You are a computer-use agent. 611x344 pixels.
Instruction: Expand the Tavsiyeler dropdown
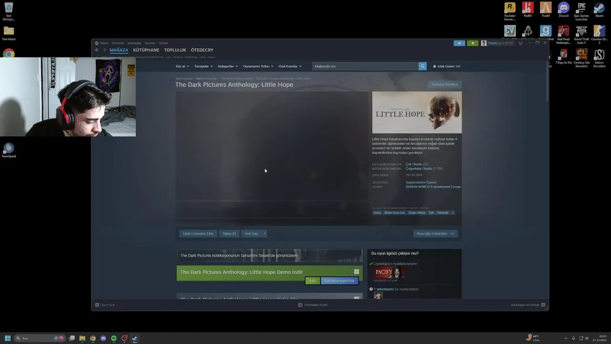pyautogui.click(x=204, y=66)
